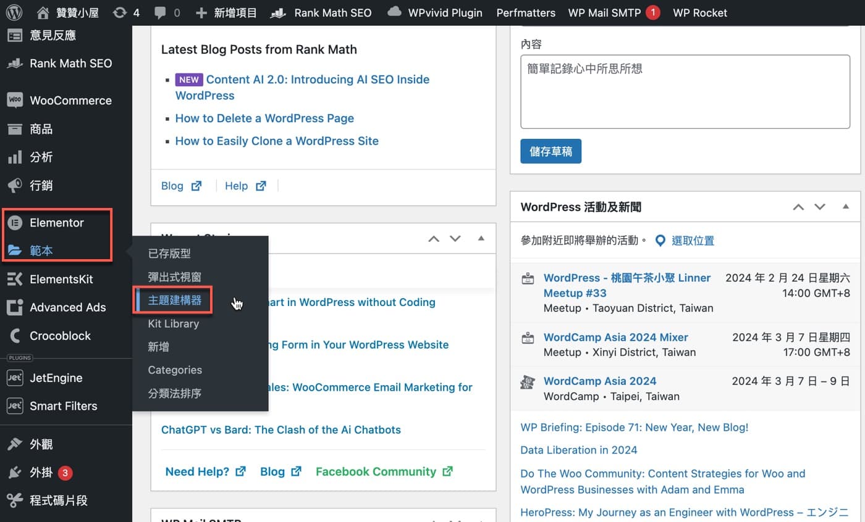This screenshot has width=865, height=522.
Task: Open the HeroPress news link
Action: point(686,512)
